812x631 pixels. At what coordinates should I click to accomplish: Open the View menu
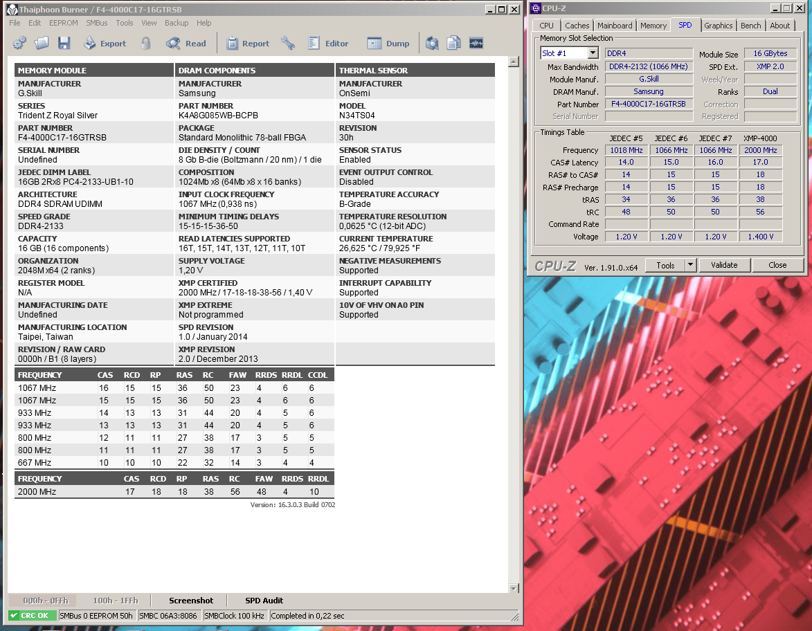click(x=149, y=23)
